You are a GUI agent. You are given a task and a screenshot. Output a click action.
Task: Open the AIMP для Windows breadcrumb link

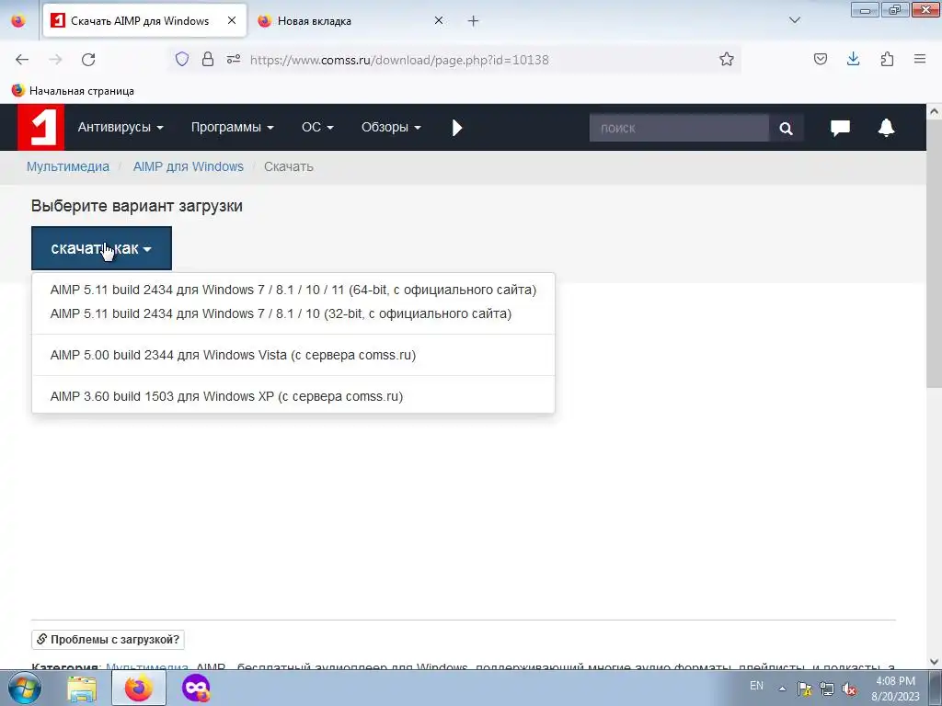(188, 166)
